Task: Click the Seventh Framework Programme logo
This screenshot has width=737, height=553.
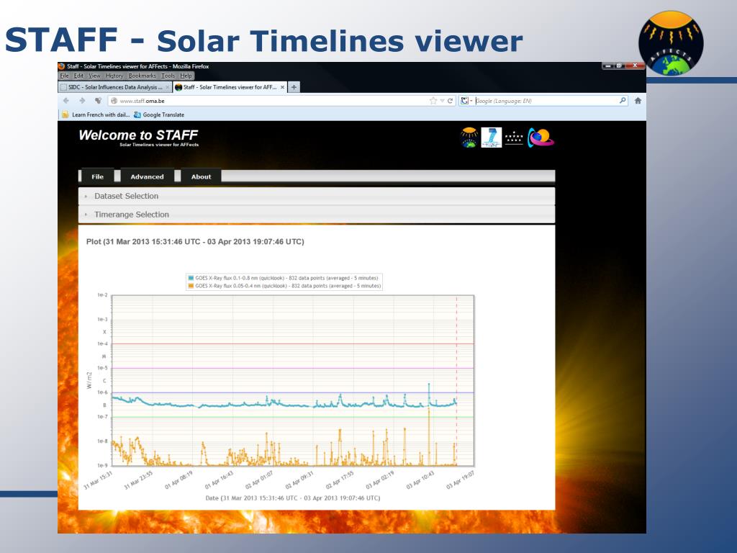Action: [x=491, y=138]
